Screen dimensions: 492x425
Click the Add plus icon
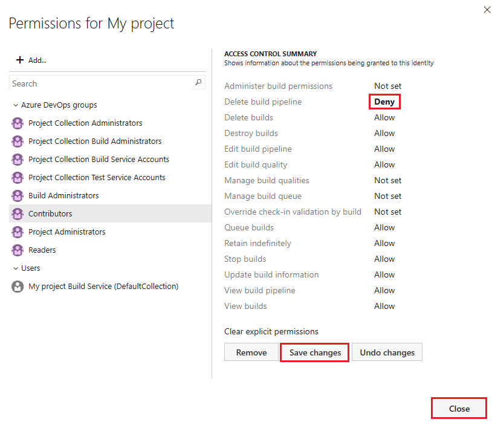click(x=20, y=59)
